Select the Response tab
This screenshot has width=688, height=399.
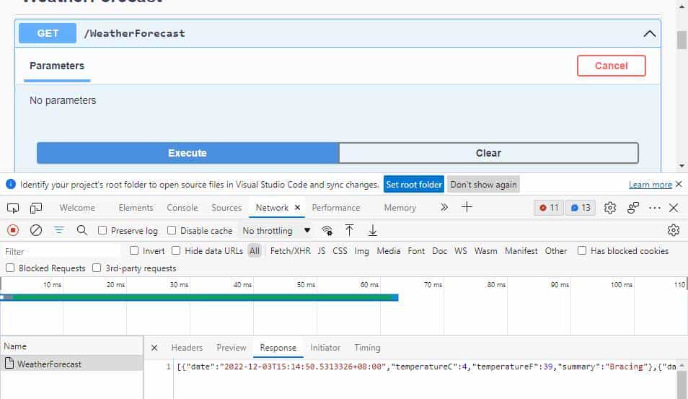point(278,348)
